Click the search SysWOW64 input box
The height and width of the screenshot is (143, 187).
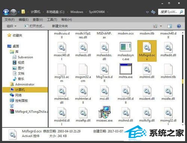(x=171, y=12)
